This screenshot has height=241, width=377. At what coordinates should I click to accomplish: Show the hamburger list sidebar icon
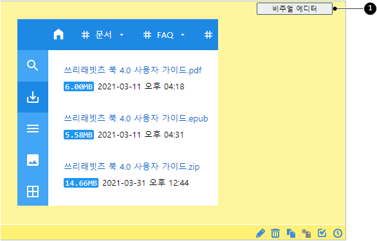pyautogui.click(x=33, y=129)
